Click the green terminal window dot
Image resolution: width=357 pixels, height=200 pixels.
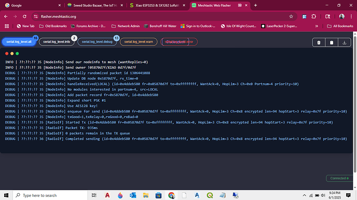(17, 53)
